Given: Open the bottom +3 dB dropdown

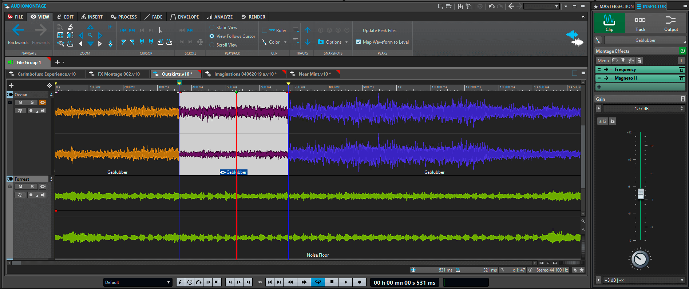Looking at the screenshot, I should pos(644,280).
